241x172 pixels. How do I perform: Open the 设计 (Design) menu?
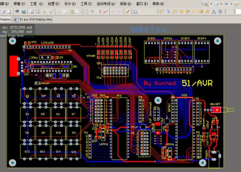[70, 4]
